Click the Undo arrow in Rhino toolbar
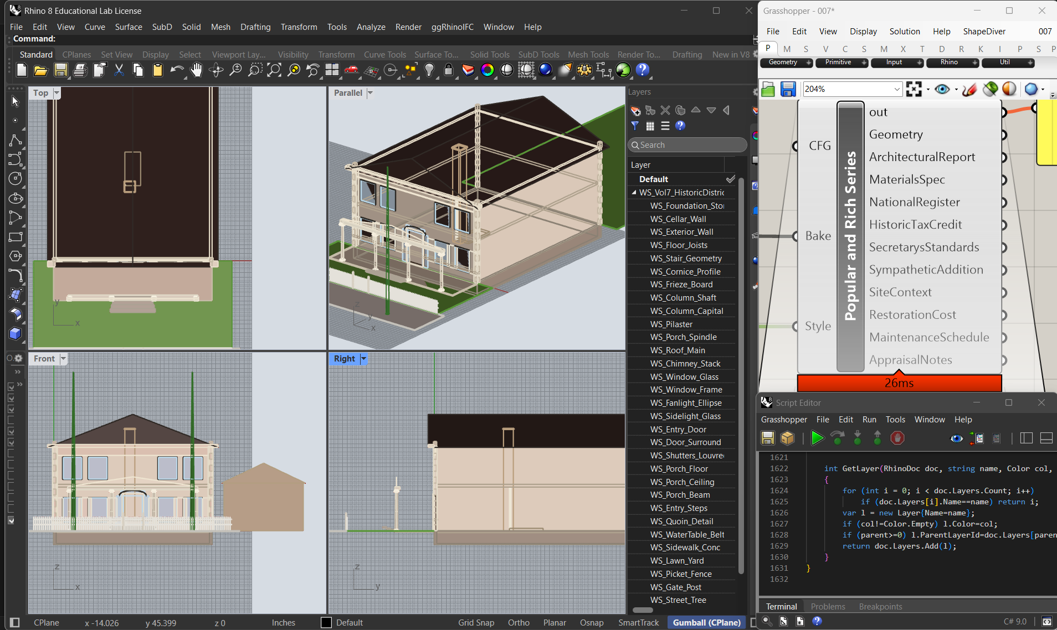This screenshot has width=1057, height=630. click(177, 70)
